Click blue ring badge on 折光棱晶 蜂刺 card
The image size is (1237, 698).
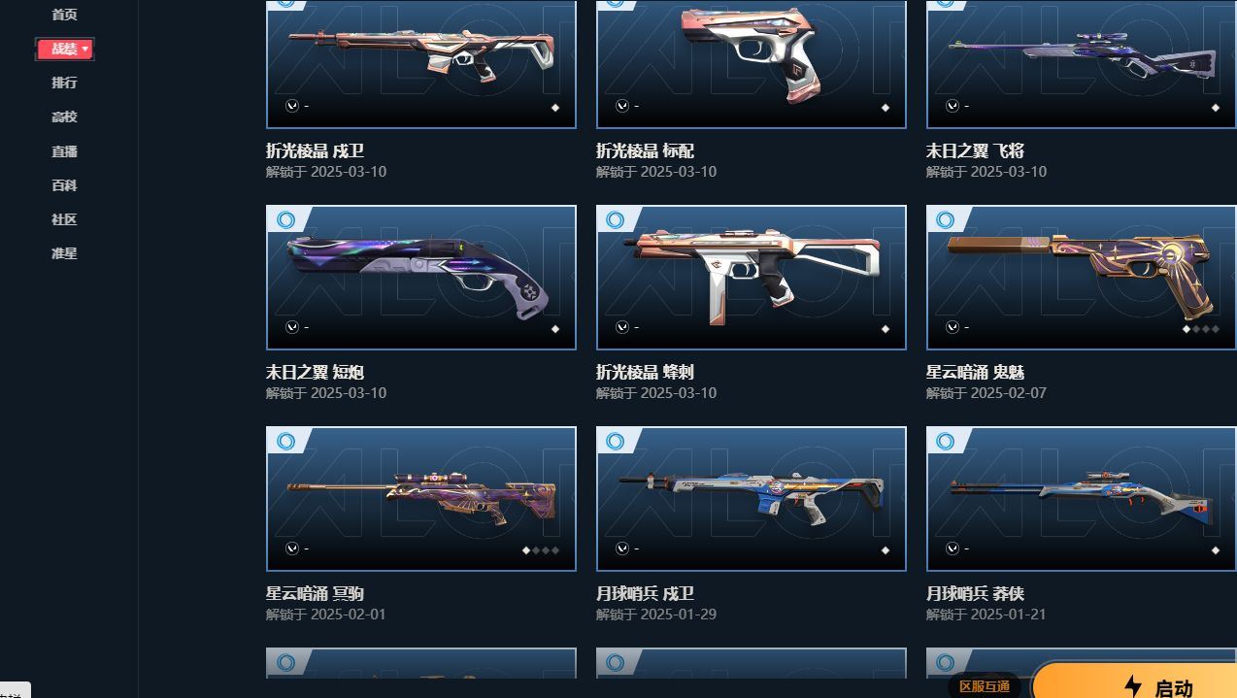[616, 220]
